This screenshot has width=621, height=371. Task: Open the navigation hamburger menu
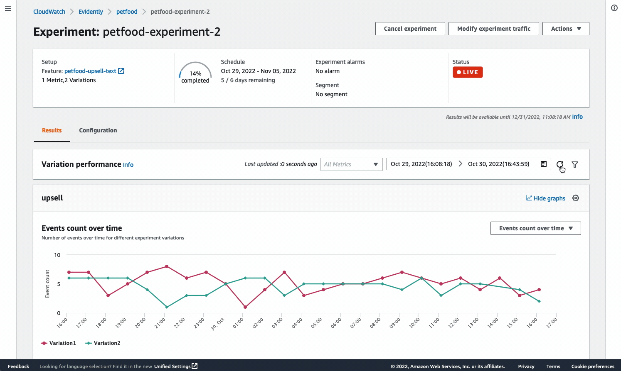(7, 8)
